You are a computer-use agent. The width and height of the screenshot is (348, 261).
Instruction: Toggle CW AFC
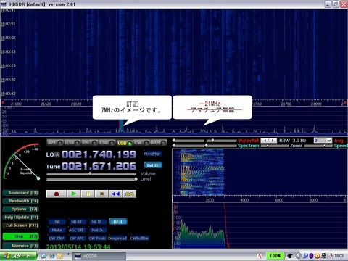click(77, 239)
